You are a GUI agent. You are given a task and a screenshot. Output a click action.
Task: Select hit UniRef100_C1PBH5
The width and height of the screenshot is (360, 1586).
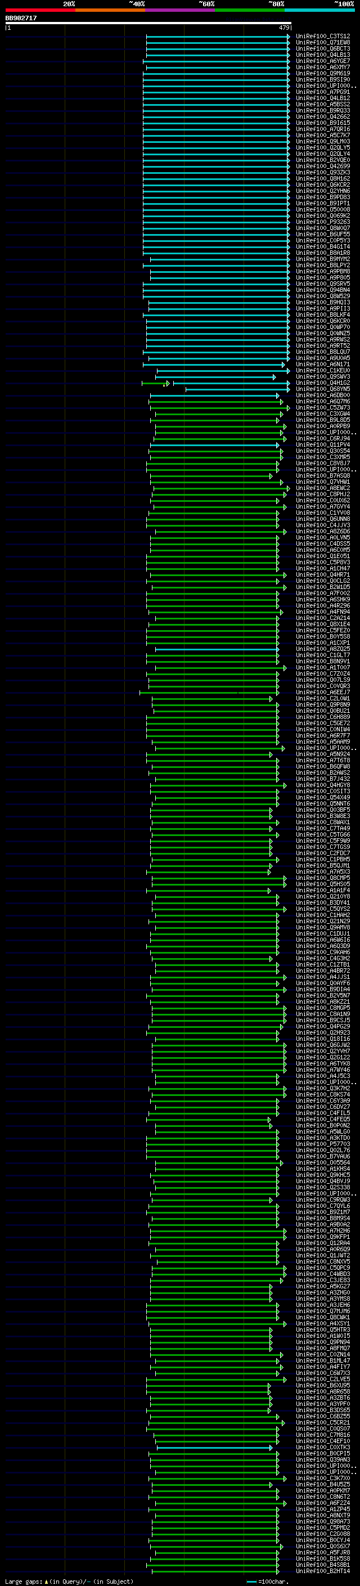323,860
